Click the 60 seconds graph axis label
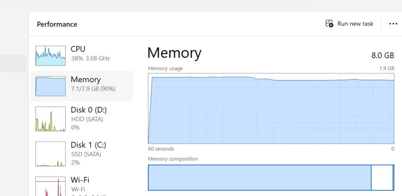Viewport: 402px width, 196px height. (x=161, y=149)
